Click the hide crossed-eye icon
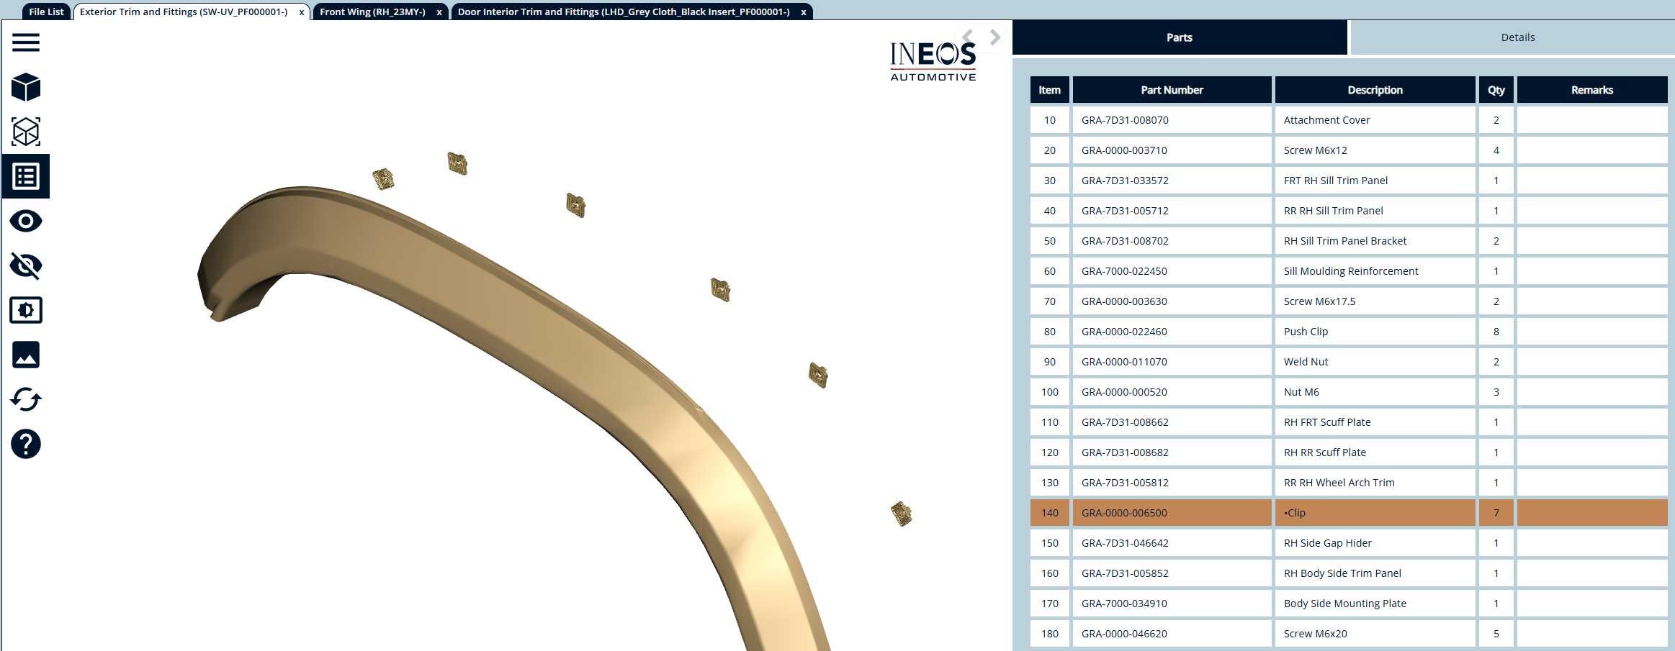The image size is (1675, 651). (x=26, y=265)
